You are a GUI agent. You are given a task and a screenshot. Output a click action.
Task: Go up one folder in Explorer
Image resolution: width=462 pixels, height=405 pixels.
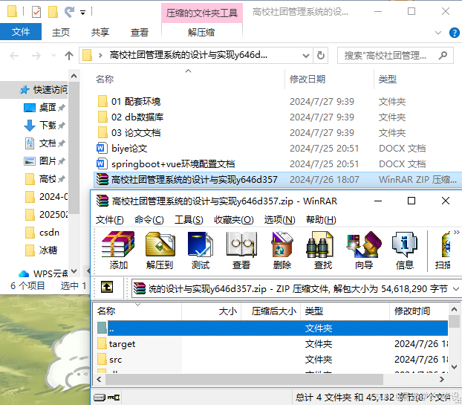[69, 56]
